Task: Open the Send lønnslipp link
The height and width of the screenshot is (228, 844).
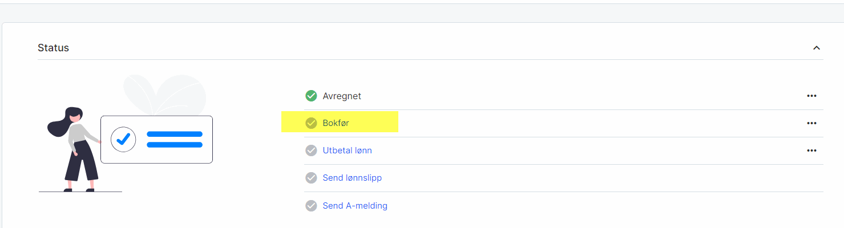Action: point(352,178)
